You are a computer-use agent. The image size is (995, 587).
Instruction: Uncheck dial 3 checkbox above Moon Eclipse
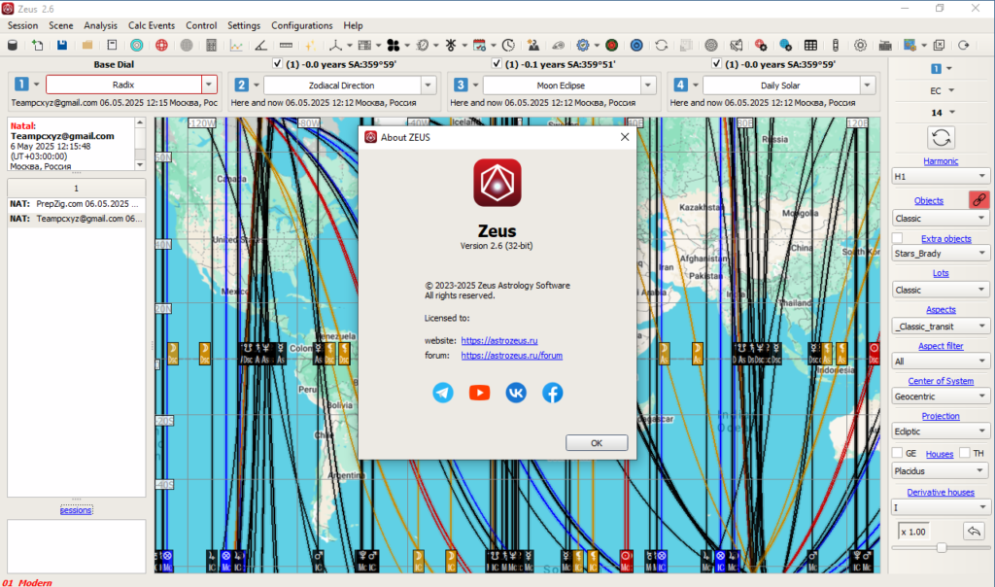(x=497, y=64)
